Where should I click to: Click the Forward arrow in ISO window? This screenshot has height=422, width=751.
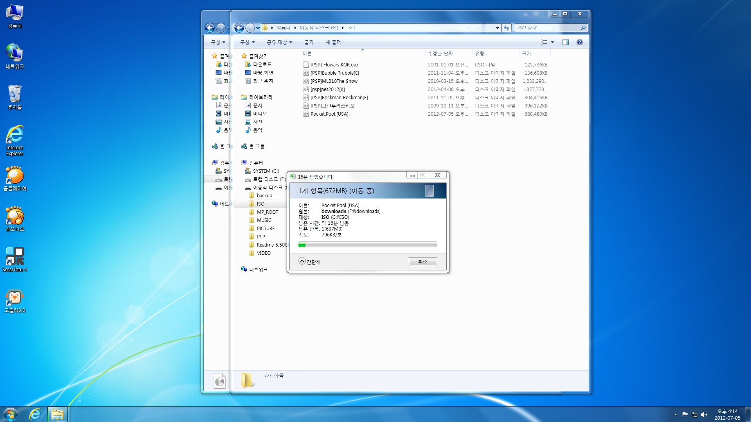250,28
